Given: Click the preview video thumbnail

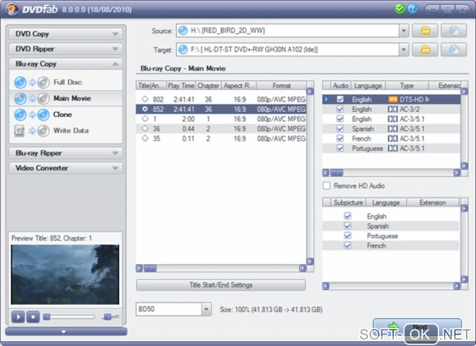Looking at the screenshot, I should [65, 274].
